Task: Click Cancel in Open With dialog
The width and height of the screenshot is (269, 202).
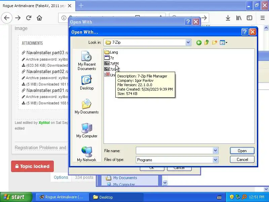Action: 242,159
